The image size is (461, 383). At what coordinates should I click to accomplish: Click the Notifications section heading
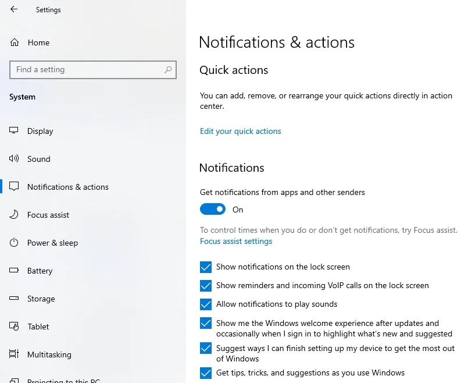tap(232, 168)
